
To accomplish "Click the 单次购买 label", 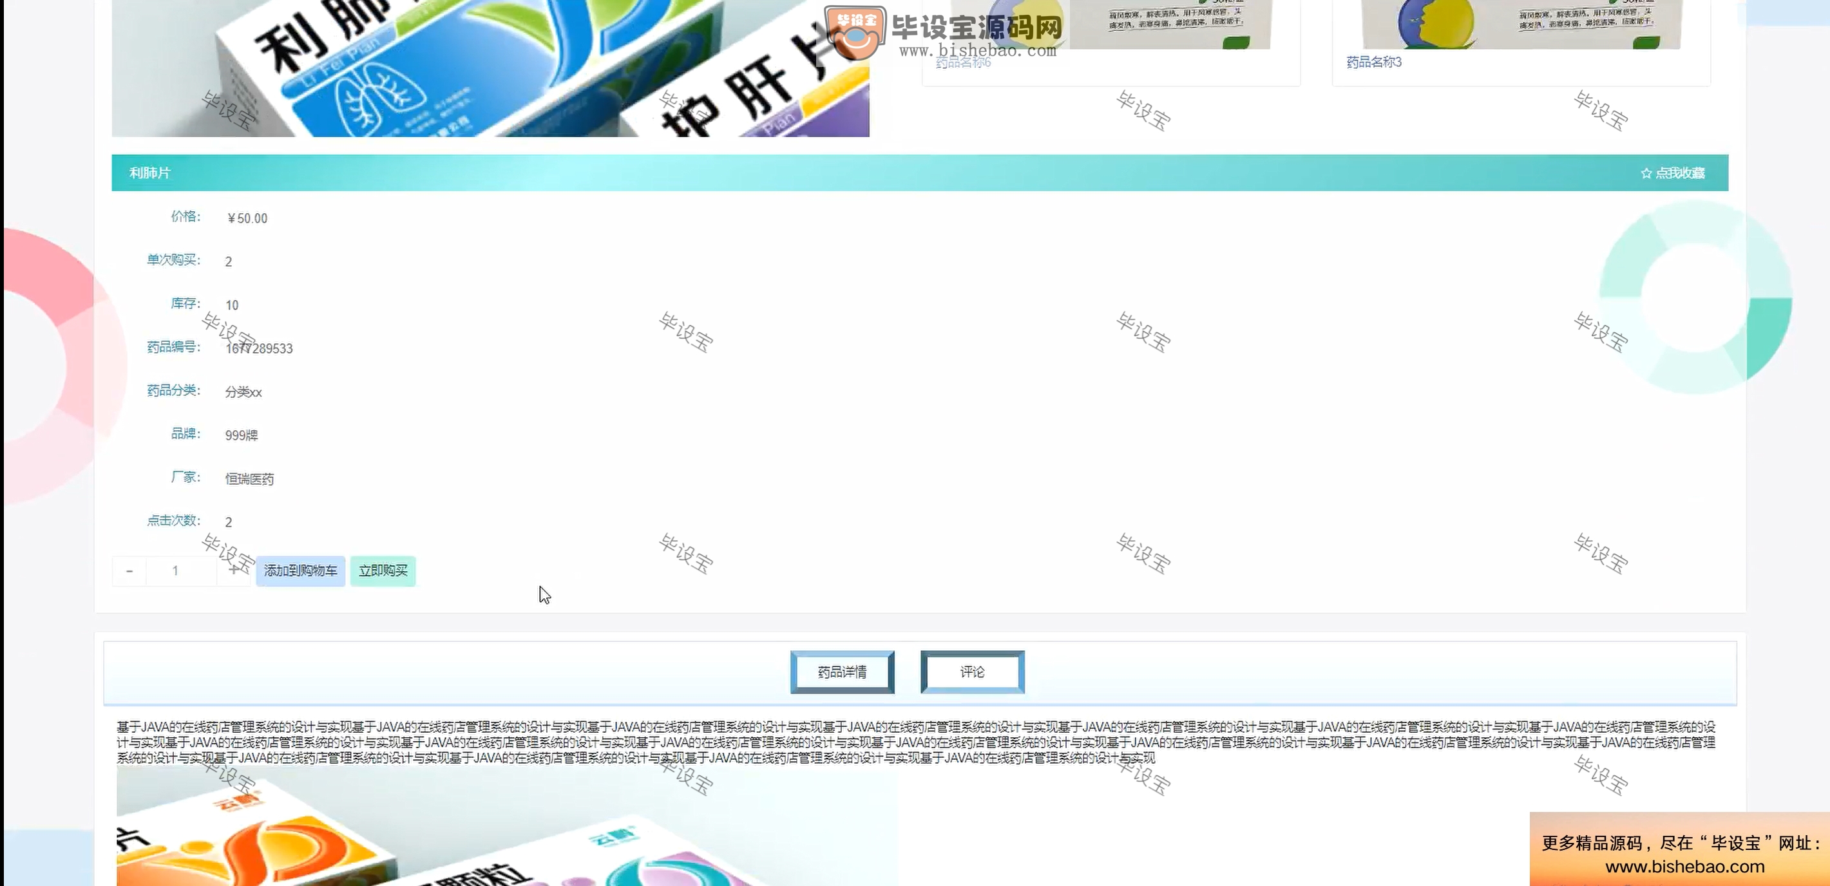I will tap(174, 260).
